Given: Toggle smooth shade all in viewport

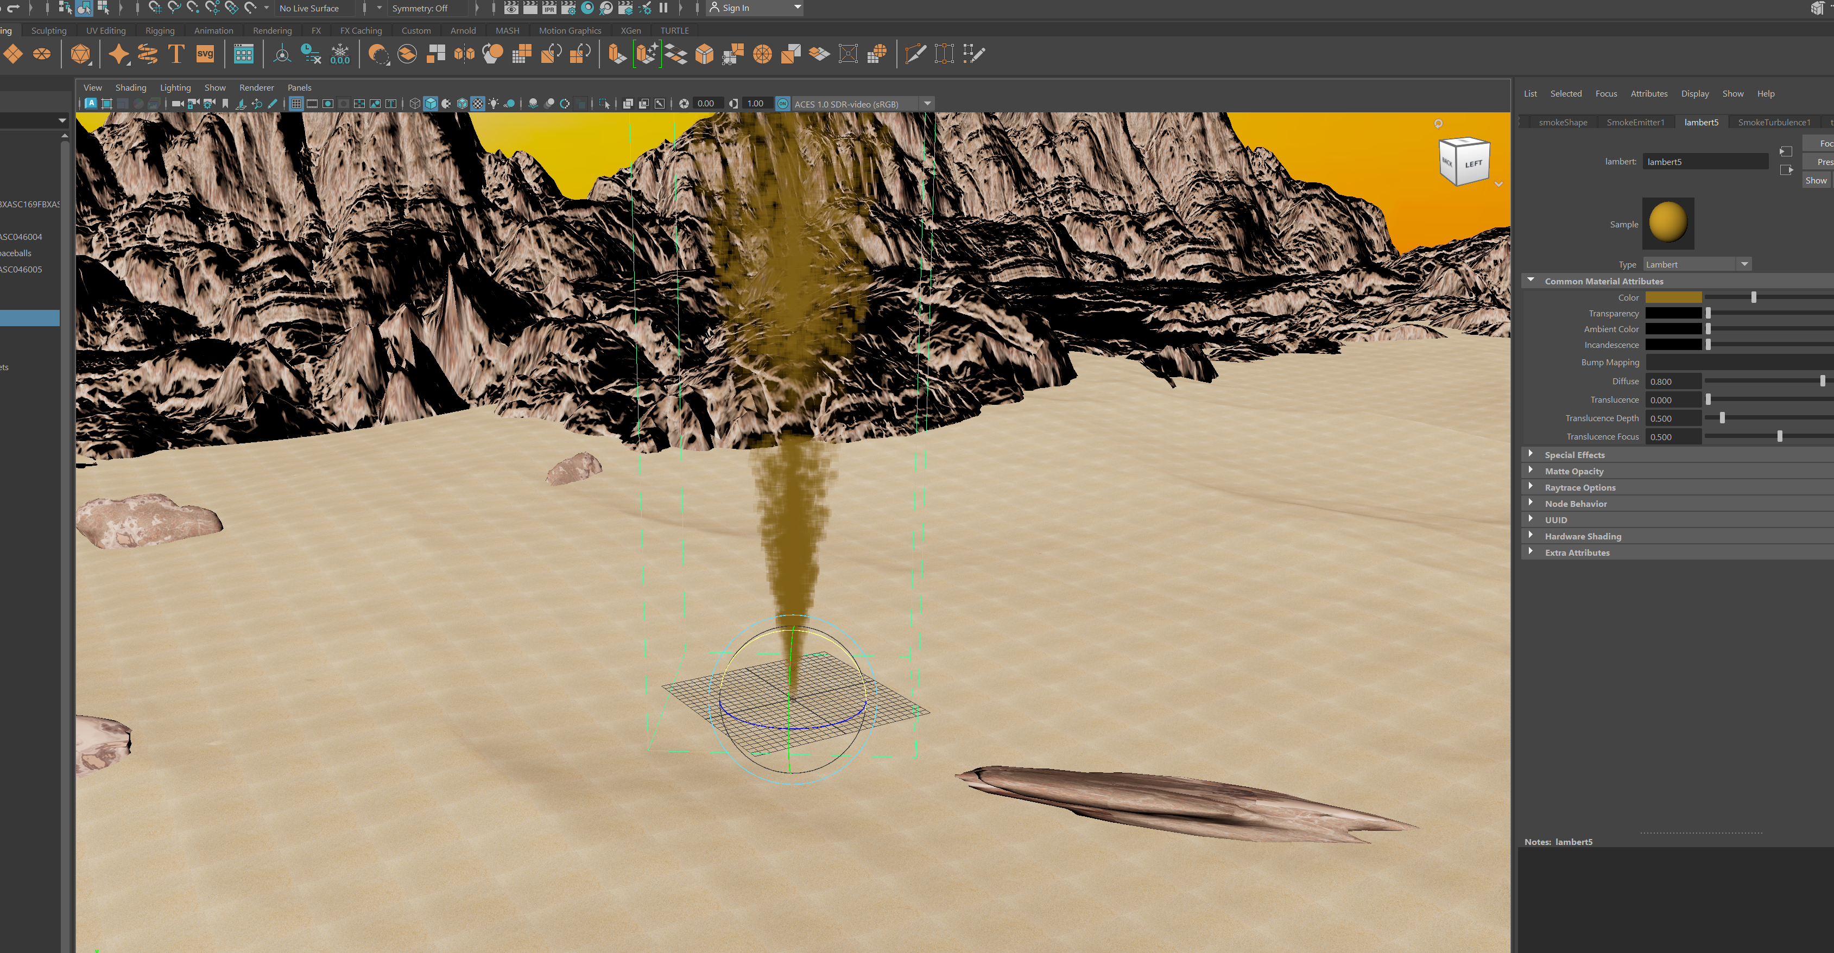Looking at the screenshot, I should (431, 104).
